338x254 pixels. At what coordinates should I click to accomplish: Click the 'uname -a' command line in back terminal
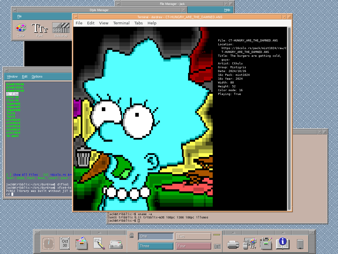[x=130, y=214]
